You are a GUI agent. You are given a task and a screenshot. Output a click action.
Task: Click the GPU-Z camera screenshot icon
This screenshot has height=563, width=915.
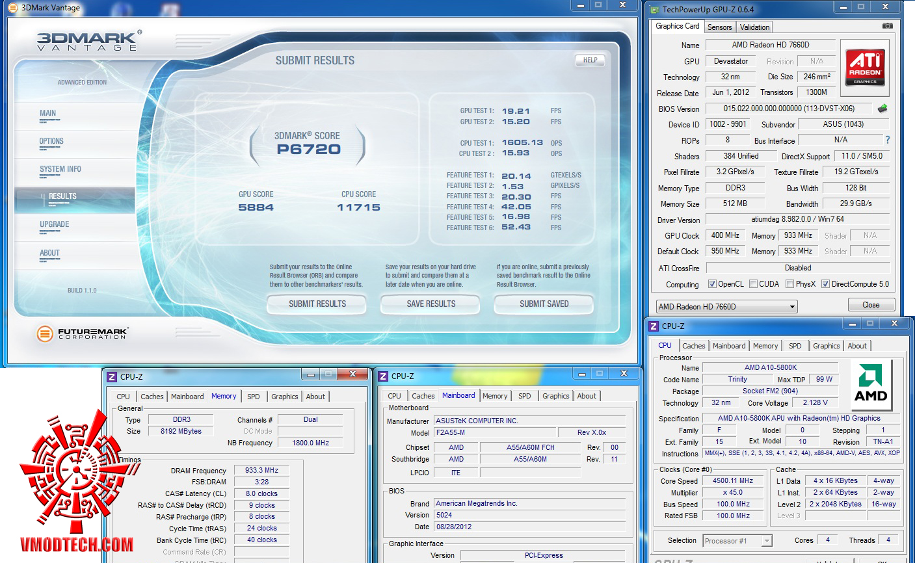pos(887,26)
